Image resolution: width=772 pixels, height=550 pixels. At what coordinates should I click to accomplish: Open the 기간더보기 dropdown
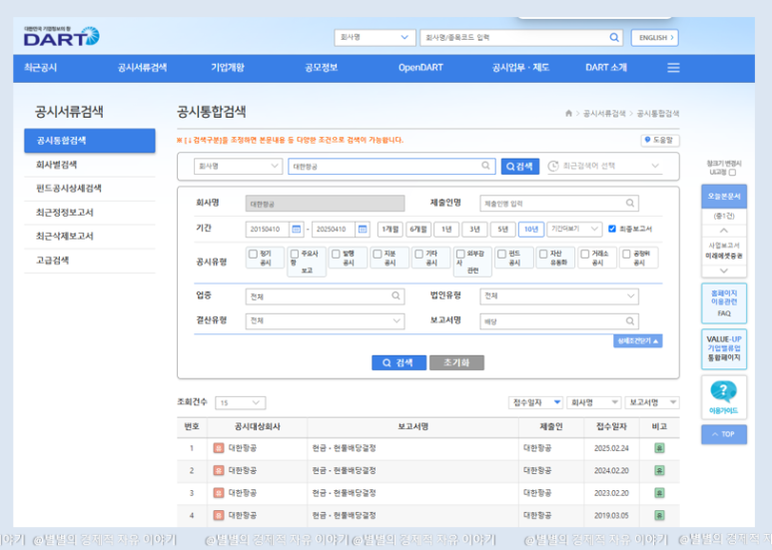point(574,230)
